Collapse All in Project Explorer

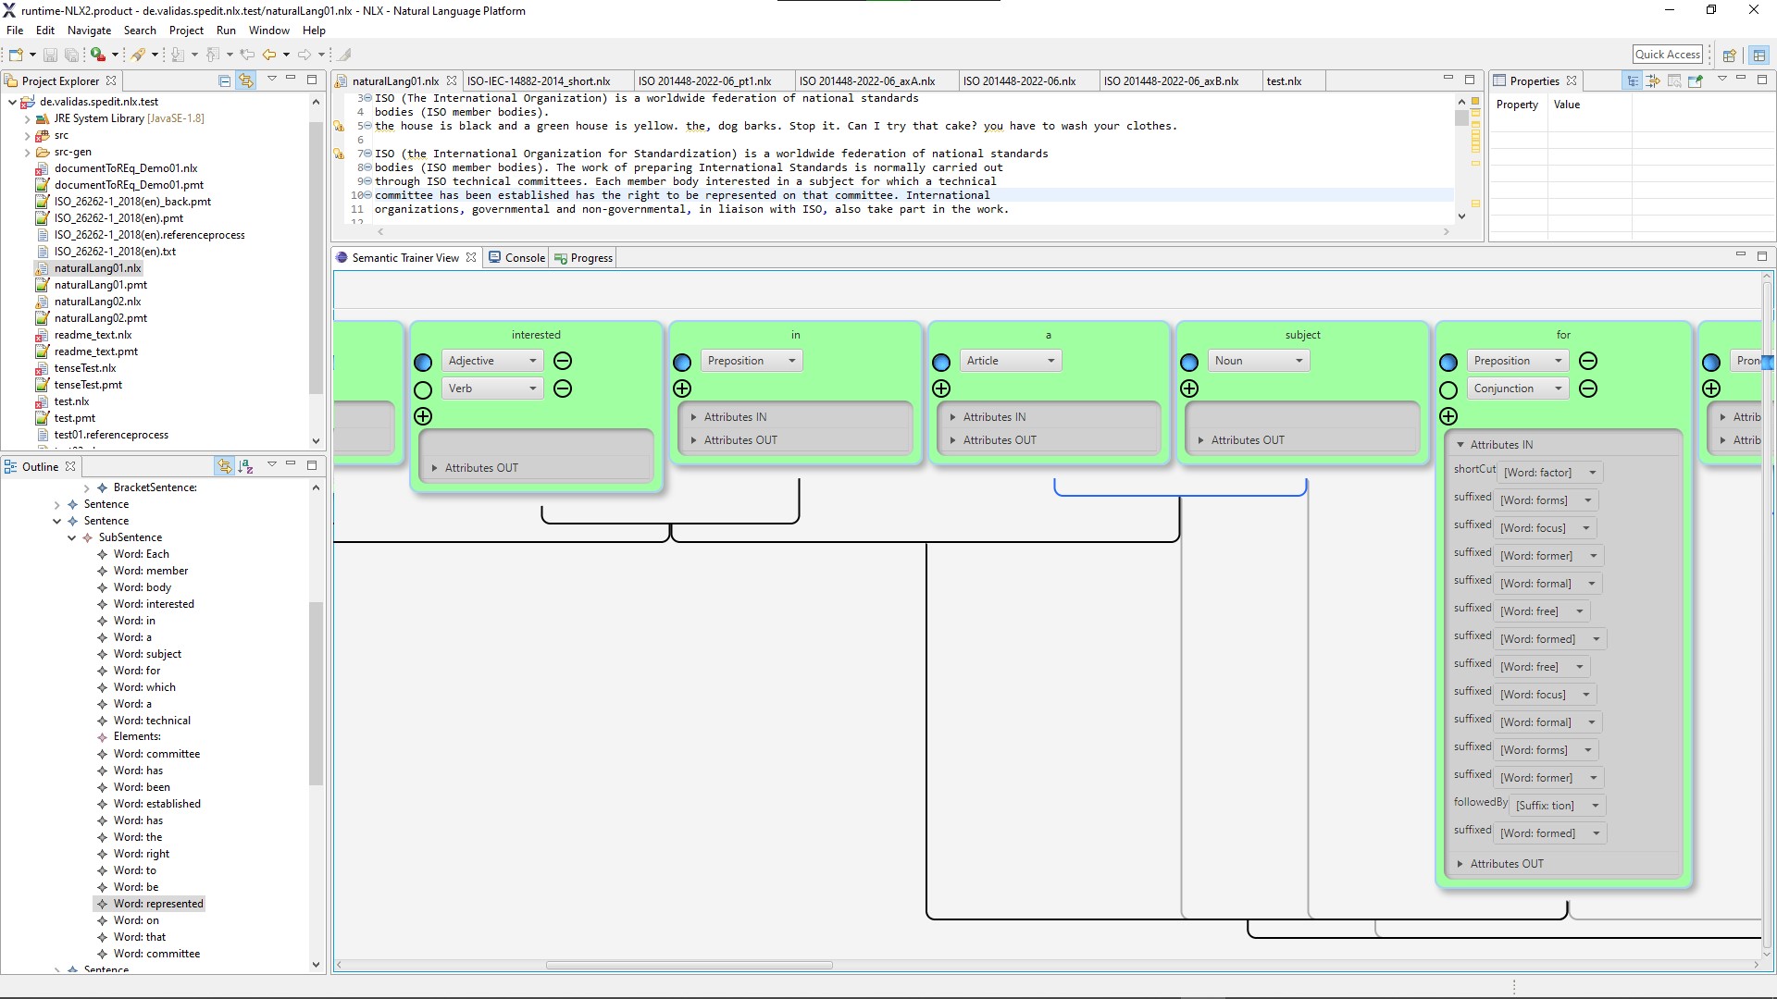[x=224, y=80]
